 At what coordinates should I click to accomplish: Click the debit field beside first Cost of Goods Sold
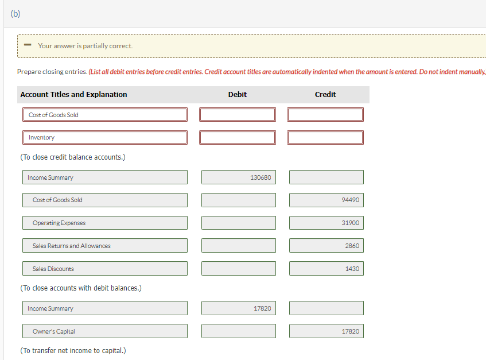(x=237, y=114)
